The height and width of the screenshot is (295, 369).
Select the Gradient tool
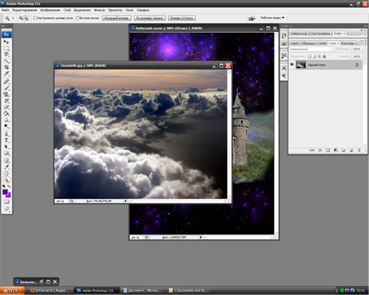[7, 113]
